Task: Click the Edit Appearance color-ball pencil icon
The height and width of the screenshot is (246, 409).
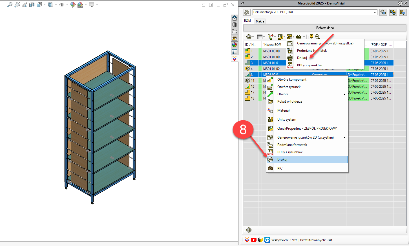Action: 73,5
